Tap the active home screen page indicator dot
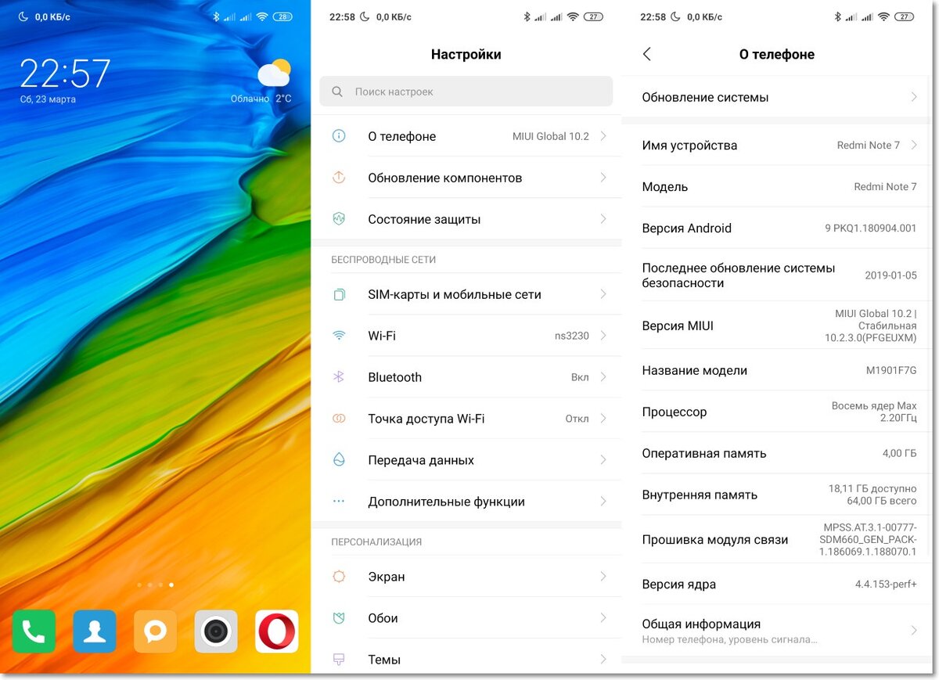 point(171,585)
